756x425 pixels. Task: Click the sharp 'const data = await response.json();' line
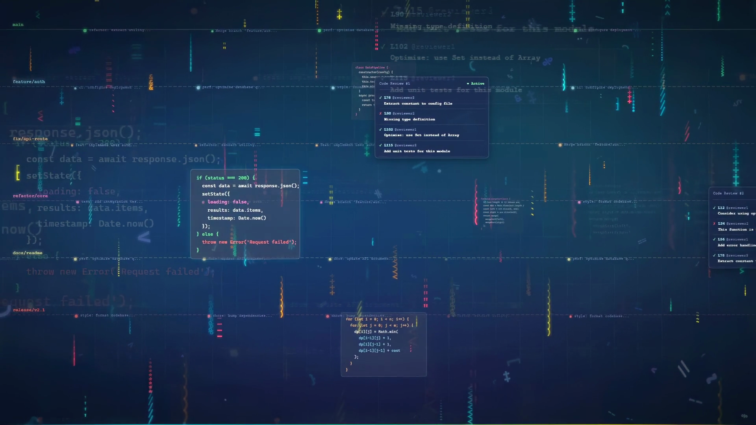(250, 186)
